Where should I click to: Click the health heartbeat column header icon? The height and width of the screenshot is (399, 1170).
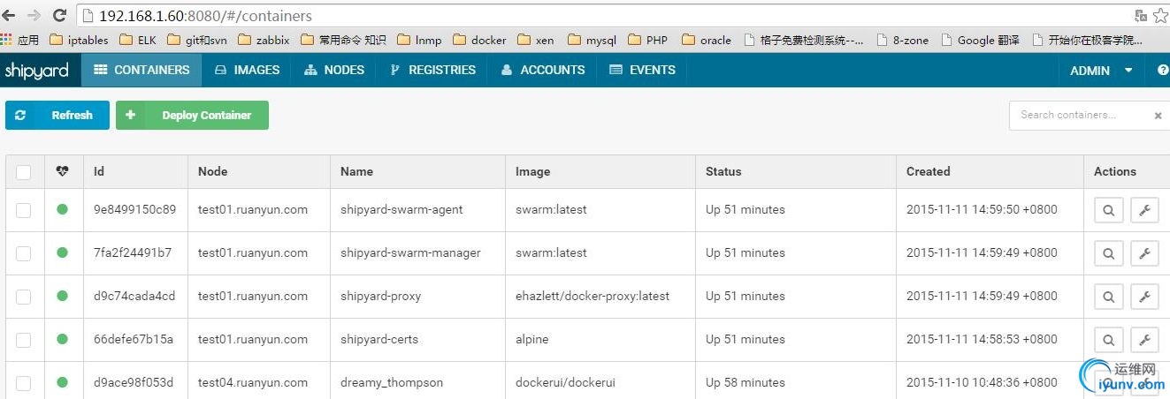(62, 171)
